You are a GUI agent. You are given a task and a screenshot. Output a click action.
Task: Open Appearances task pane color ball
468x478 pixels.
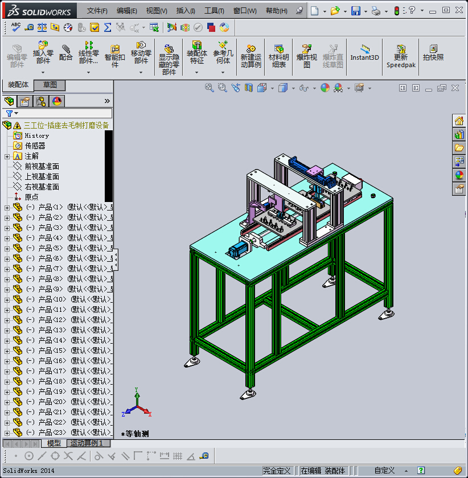pyautogui.click(x=459, y=175)
